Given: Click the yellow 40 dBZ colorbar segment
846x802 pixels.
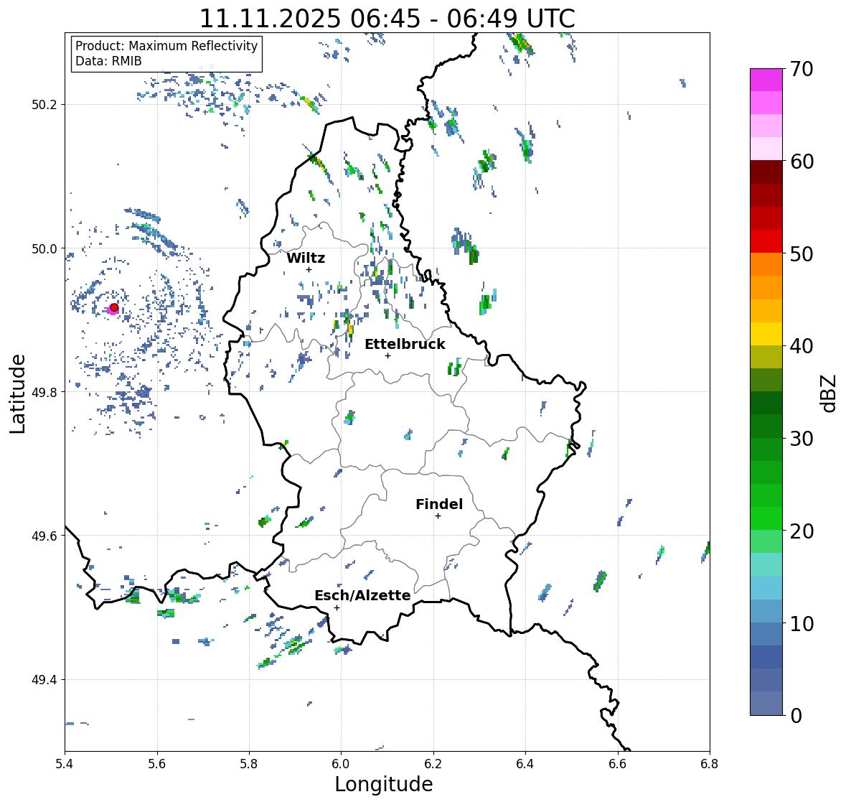Looking at the screenshot, I should [x=766, y=334].
